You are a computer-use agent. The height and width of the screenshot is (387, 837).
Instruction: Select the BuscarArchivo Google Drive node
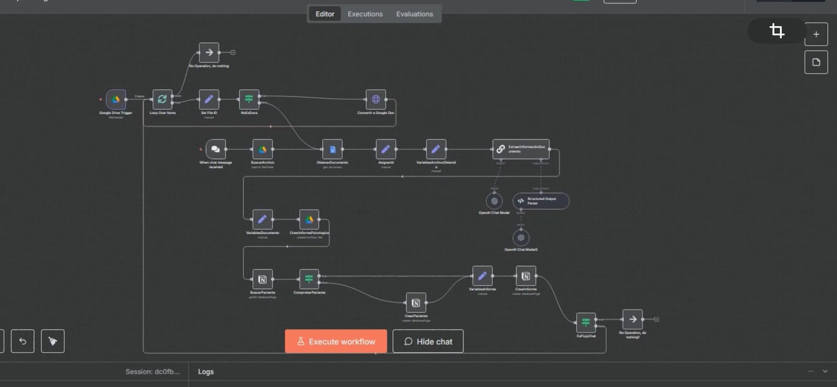pos(263,149)
